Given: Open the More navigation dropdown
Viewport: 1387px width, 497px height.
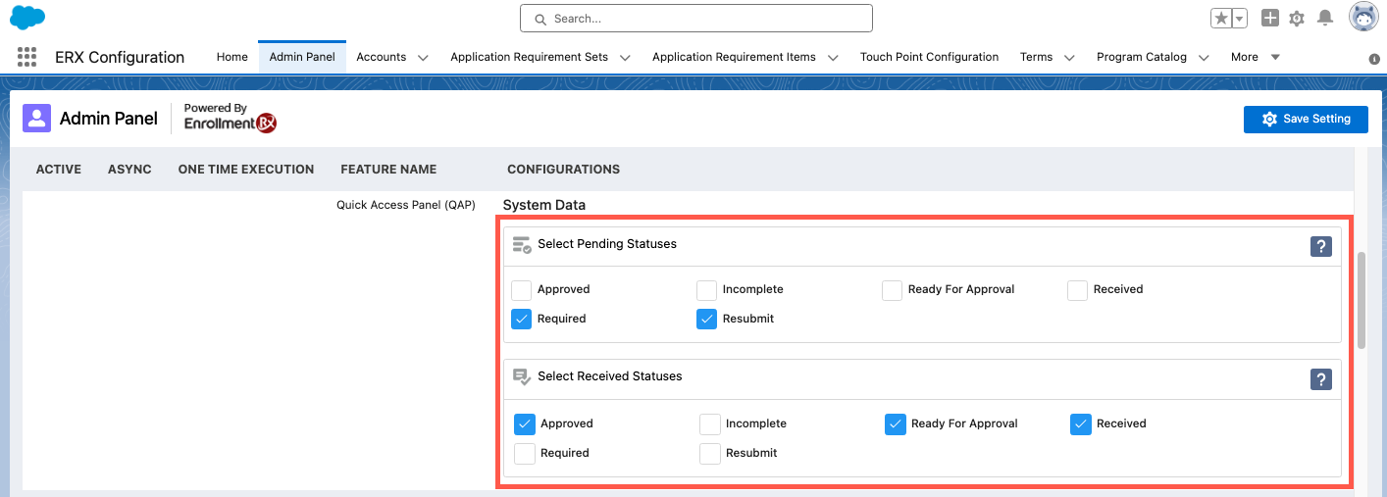Looking at the screenshot, I should [x=1256, y=57].
